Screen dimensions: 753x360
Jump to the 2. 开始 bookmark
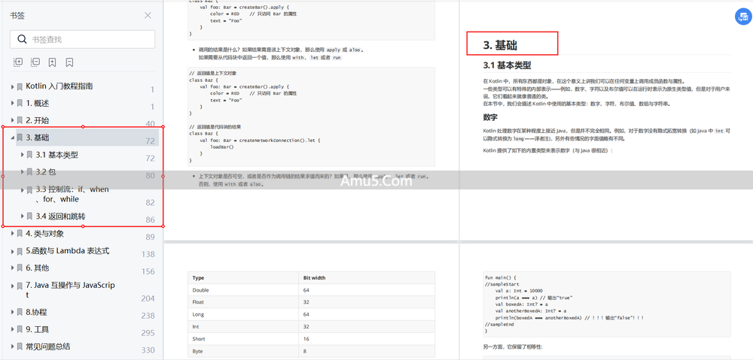coord(38,120)
